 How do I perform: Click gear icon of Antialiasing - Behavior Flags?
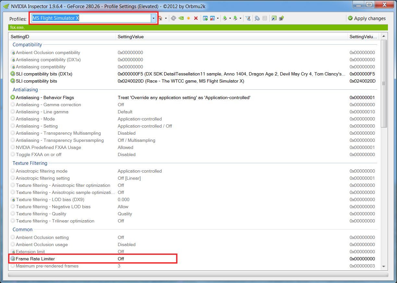[13, 97]
